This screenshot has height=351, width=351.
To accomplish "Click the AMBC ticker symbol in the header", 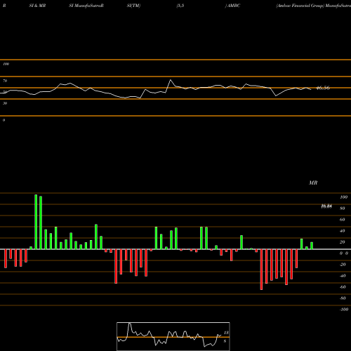I will point(234,6).
